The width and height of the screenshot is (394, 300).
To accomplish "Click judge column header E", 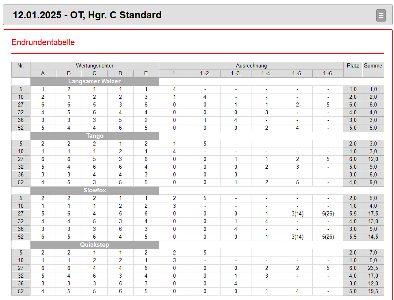I will tap(146, 74).
